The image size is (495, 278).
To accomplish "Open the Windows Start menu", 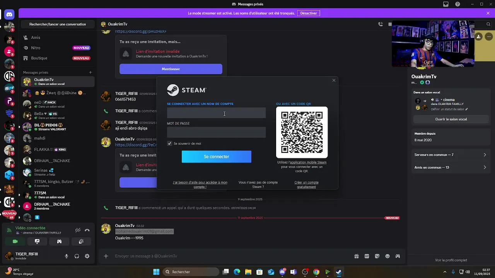I will pyautogui.click(x=156, y=272).
